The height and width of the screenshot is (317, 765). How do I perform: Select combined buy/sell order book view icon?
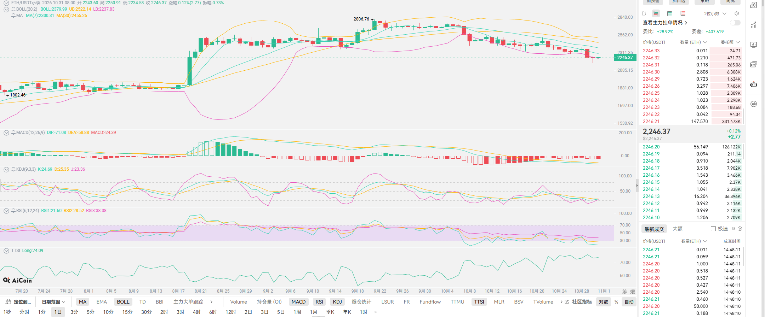pyautogui.click(x=656, y=13)
